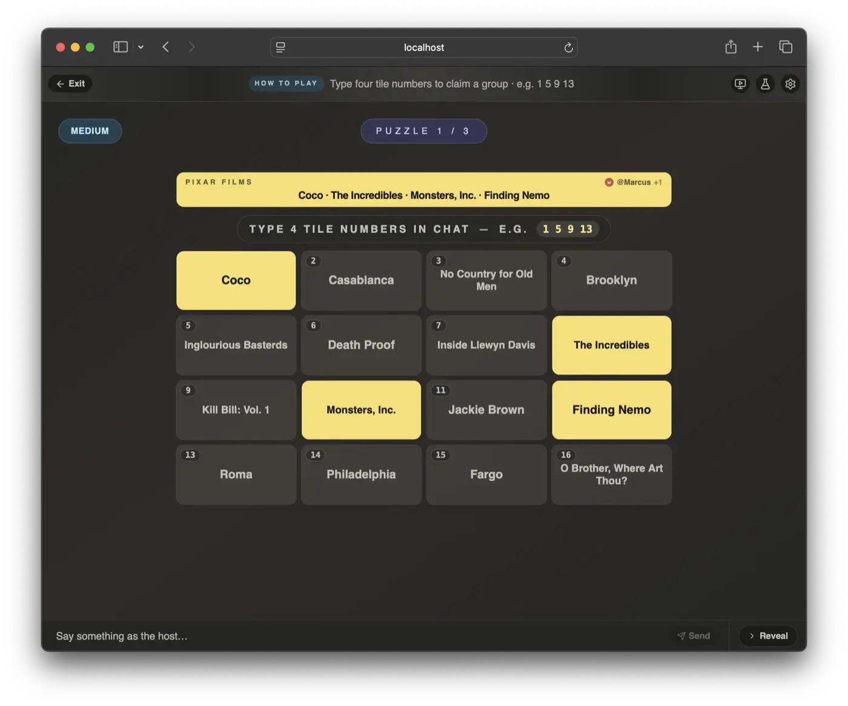Toggle the Safari sidebar icon

(x=121, y=47)
